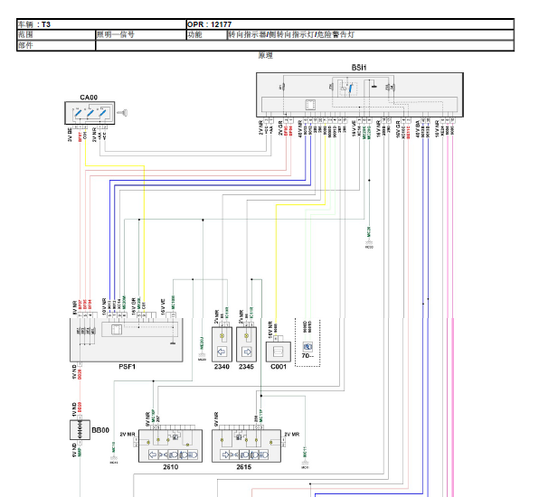Select the 2345 component label
The image size is (539, 497).
tap(247, 367)
